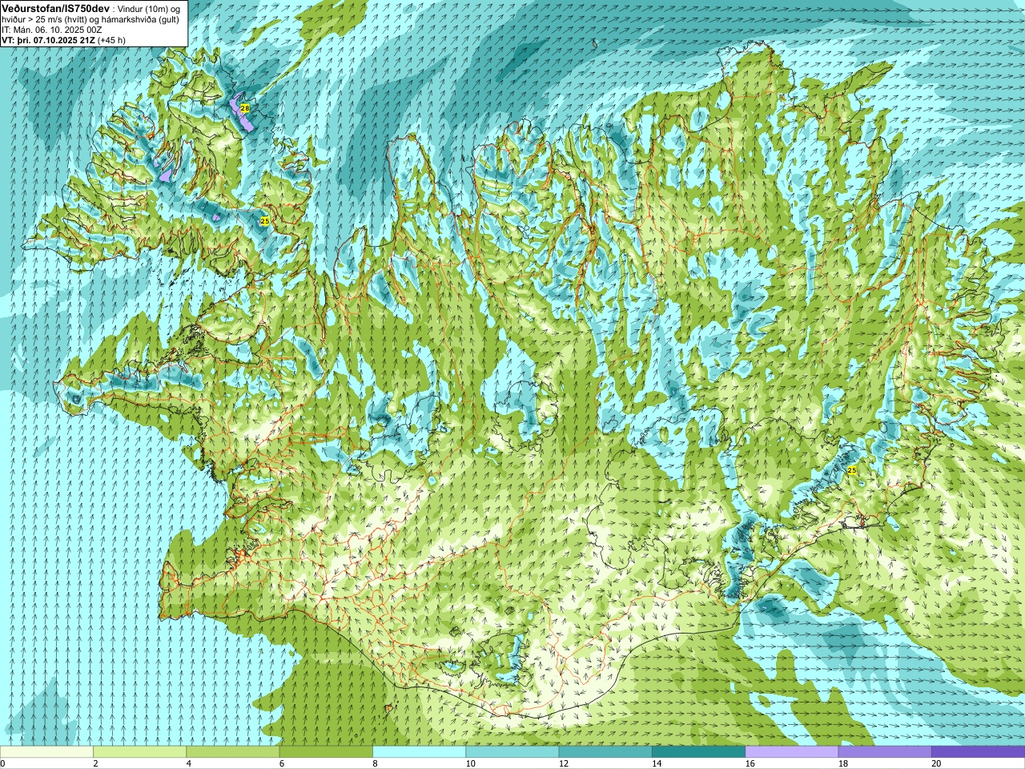Click the VT: þri. 07.10.2025 21Z line
The image size is (1025, 769).
63,39
